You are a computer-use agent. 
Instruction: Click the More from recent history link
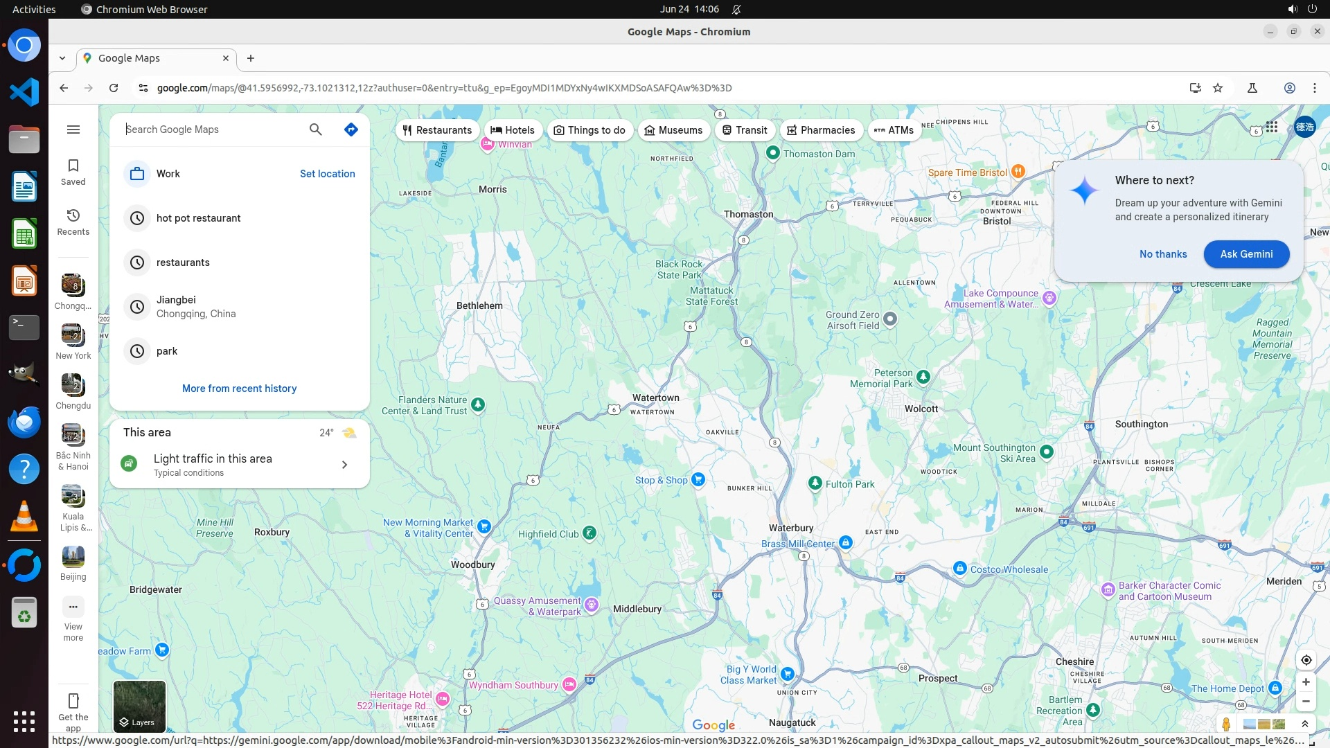239,389
